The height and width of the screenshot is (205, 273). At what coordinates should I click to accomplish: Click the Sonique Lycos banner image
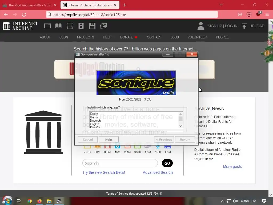tap(136, 83)
